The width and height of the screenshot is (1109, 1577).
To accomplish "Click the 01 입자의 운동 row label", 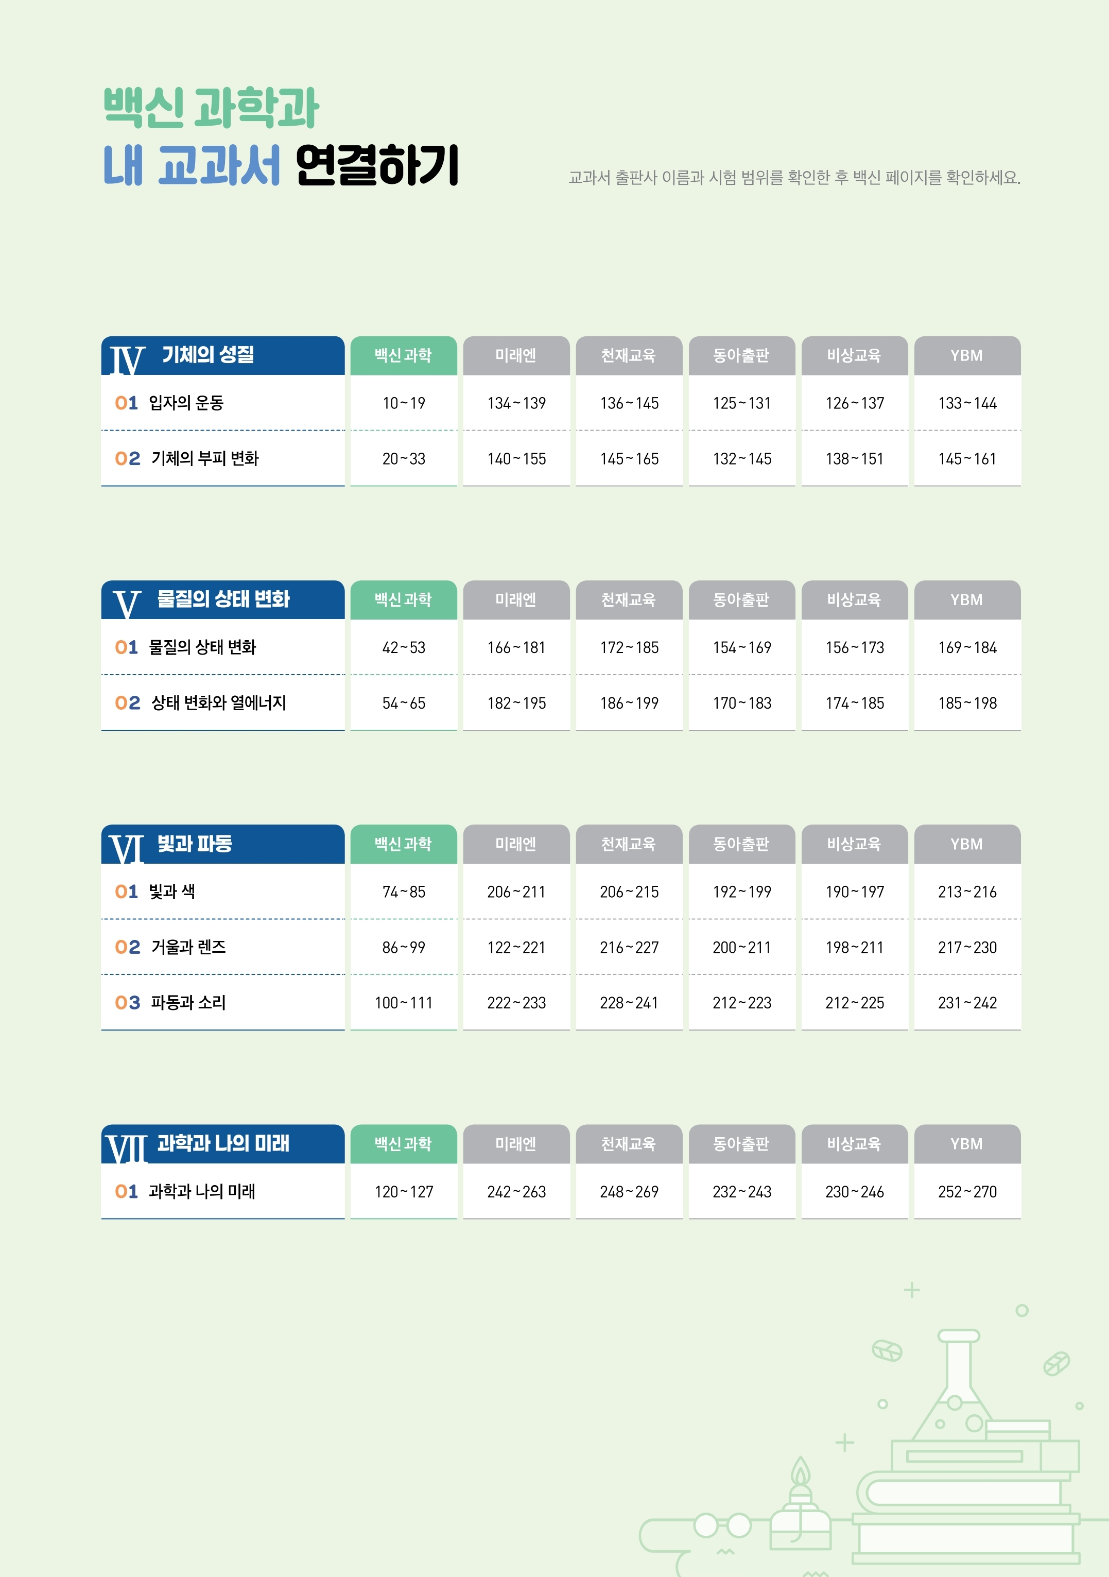I will point(169,403).
